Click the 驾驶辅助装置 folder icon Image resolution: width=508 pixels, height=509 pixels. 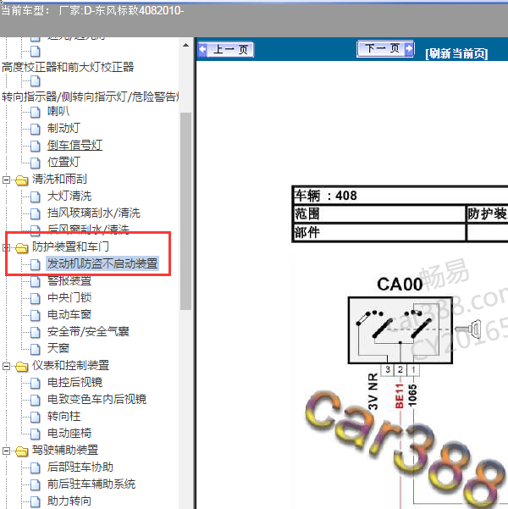(22, 451)
